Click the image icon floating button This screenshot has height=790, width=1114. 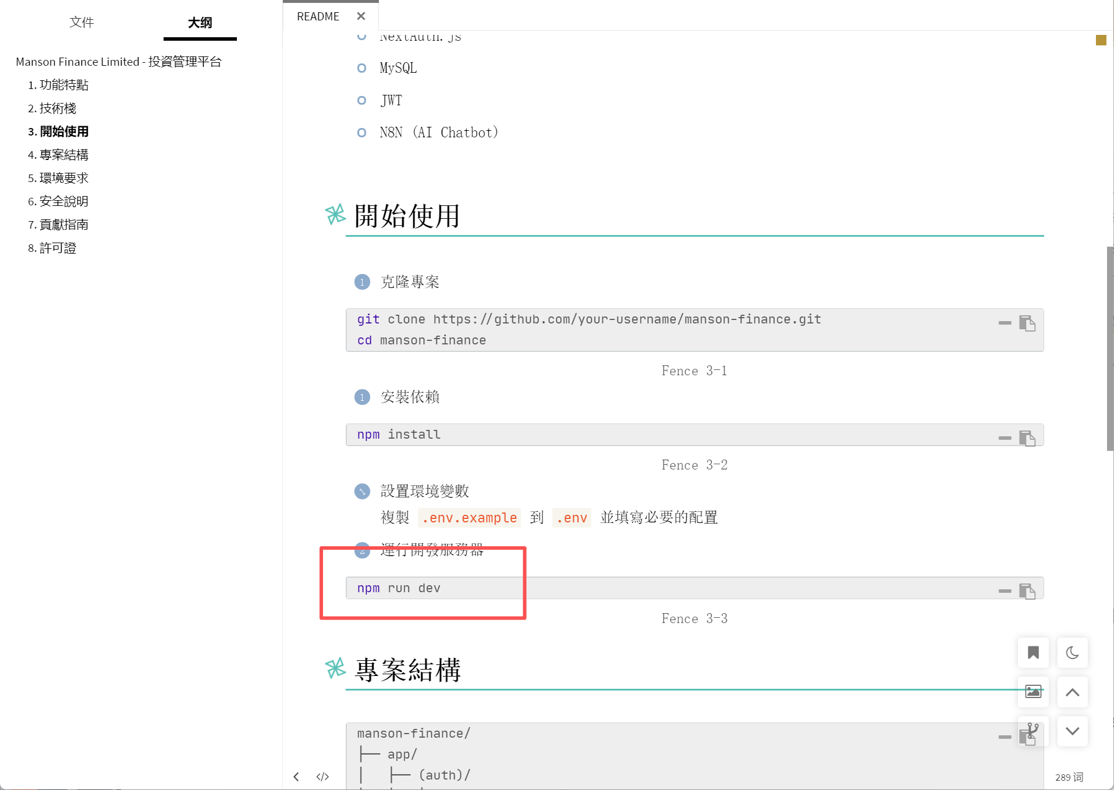pyautogui.click(x=1033, y=692)
